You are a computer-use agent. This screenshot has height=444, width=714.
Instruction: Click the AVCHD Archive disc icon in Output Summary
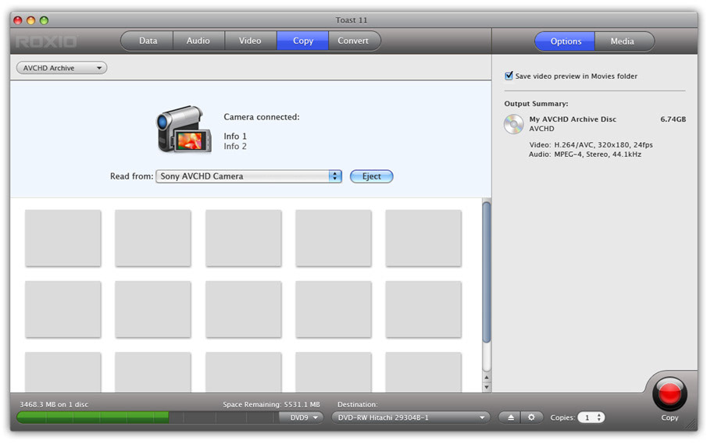click(x=514, y=124)
